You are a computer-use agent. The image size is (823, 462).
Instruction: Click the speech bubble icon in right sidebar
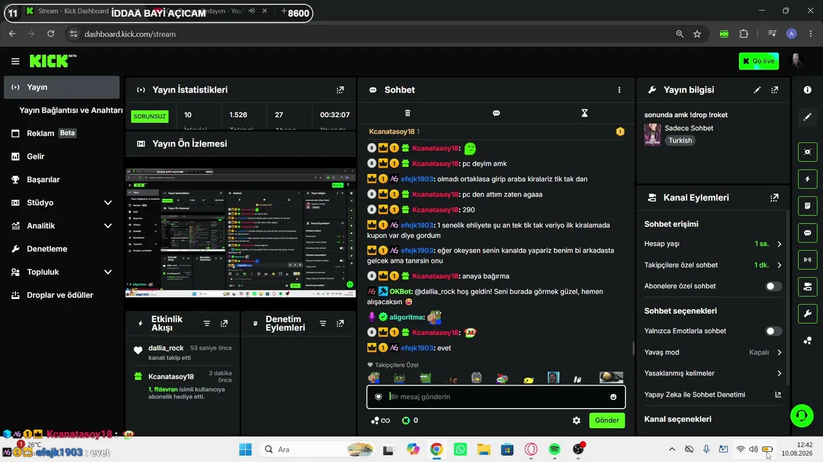[808, 233]
